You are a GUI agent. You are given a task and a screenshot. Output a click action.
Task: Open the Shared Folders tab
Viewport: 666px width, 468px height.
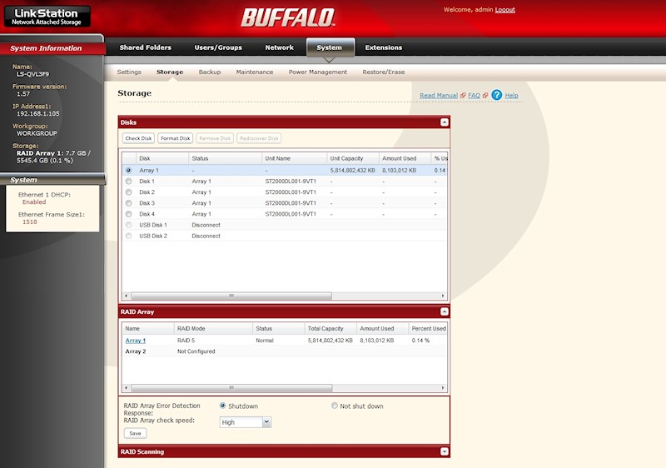point(145,47)
